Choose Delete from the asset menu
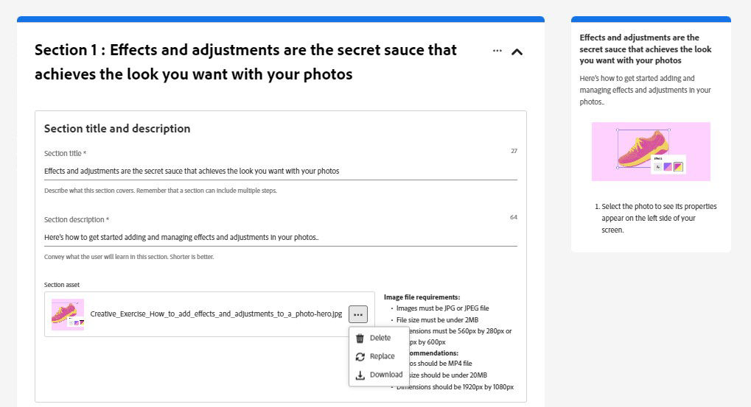The width and height of the screenshot is (751, 407). coord(380,339)
